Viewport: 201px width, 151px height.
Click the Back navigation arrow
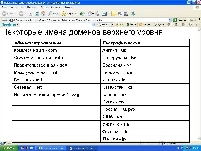[x=4, y=13]
